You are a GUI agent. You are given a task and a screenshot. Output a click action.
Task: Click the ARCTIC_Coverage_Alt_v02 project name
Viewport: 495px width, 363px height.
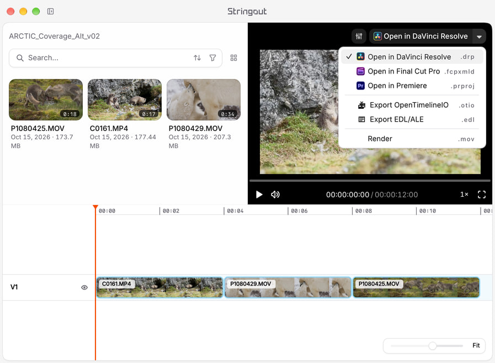pos(54,36)
